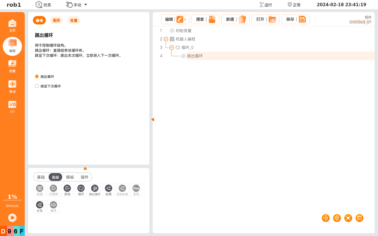Click the date-time 2024-02-18 23:41:19
378x236 pixels.
[341, 4]
